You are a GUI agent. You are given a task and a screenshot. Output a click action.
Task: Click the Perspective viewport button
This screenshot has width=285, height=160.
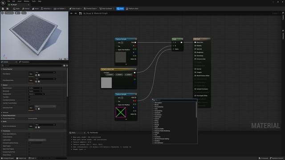point(9,13)
